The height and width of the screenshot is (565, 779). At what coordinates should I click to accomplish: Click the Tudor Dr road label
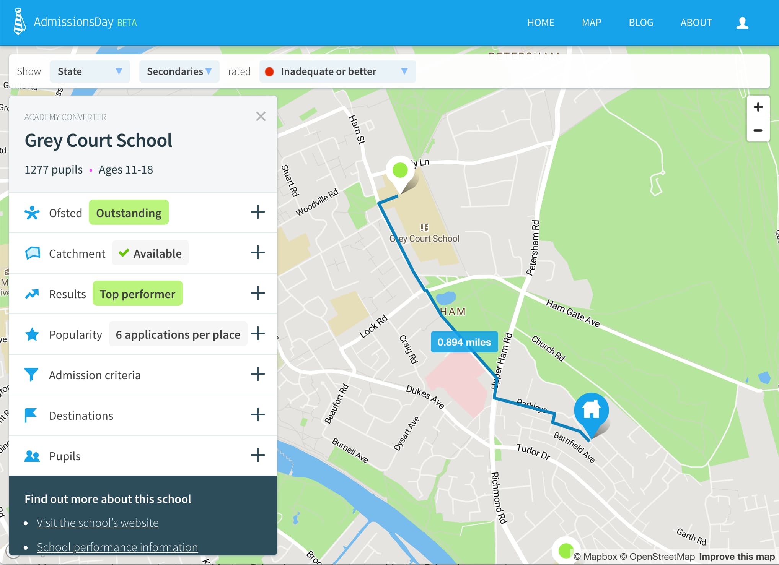533,451
